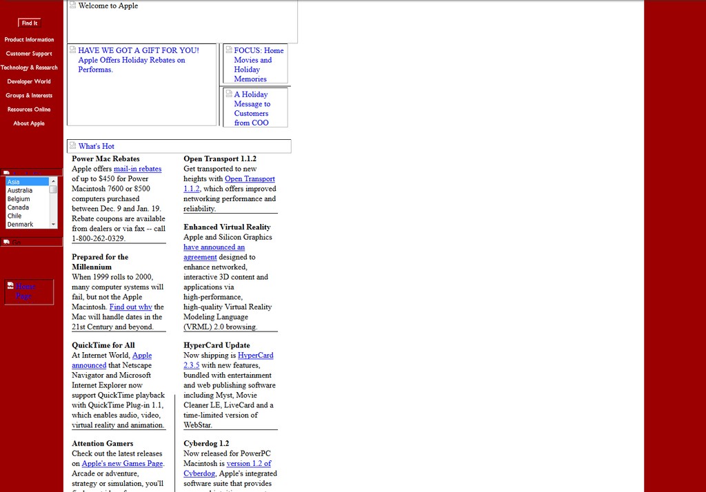Click the broken image icon beside Welcome to Apple
Screen dimensions: 706x492
72,6
